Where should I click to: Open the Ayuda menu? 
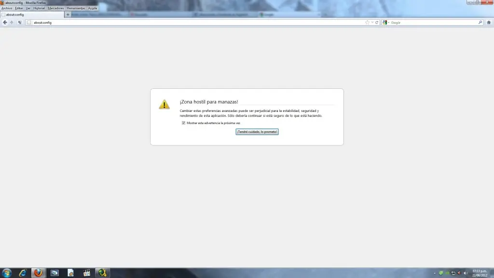tap(93, 8)
